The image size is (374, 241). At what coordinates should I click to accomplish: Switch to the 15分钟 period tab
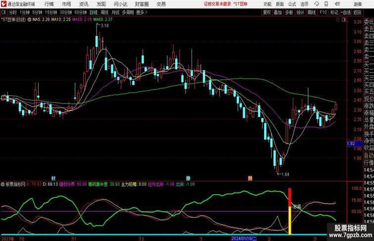(51, 12)
